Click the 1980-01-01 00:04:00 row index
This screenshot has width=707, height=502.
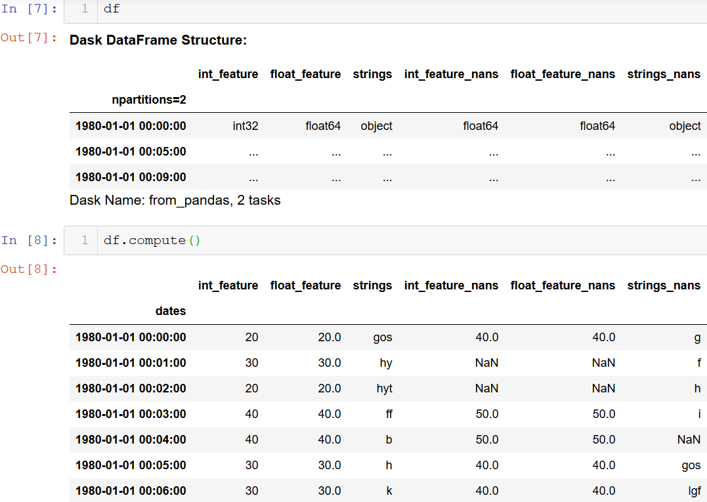131,440
